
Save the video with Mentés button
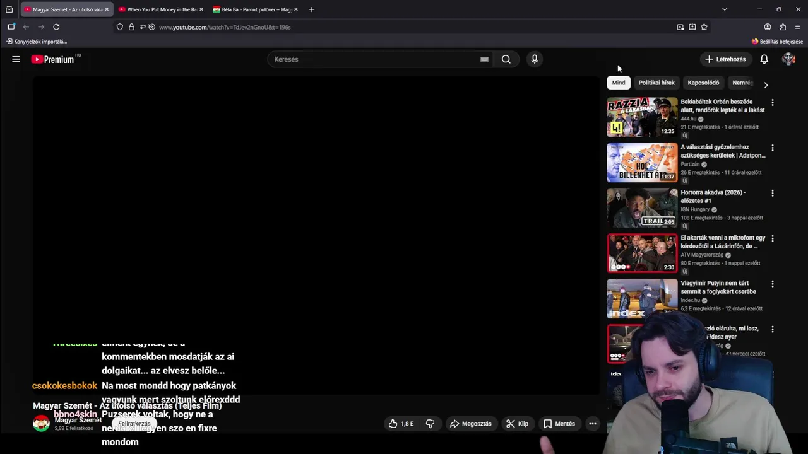tap(559, 424)
